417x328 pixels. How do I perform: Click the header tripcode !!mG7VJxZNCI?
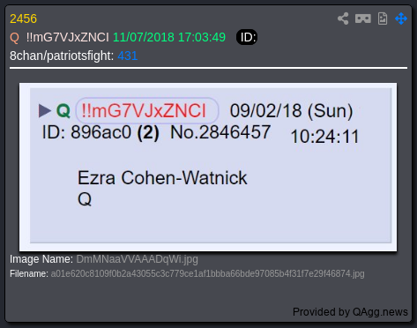68,37
